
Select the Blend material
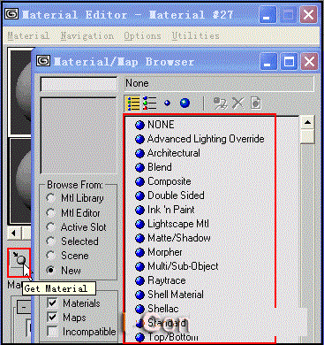154,167
